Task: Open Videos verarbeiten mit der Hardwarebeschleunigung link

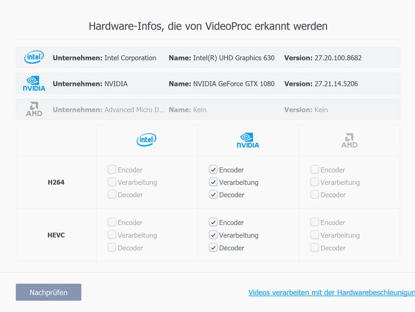Action: (x=331, y=293)
